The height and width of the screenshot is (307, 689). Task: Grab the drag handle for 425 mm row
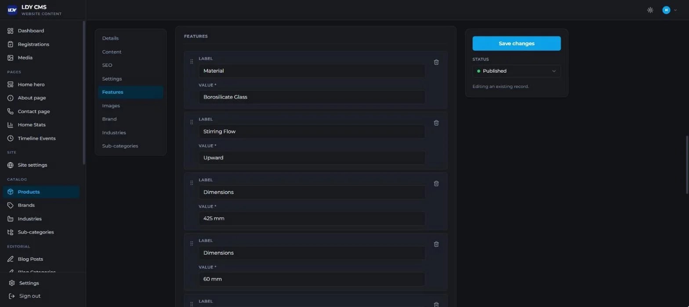point(192,183)
